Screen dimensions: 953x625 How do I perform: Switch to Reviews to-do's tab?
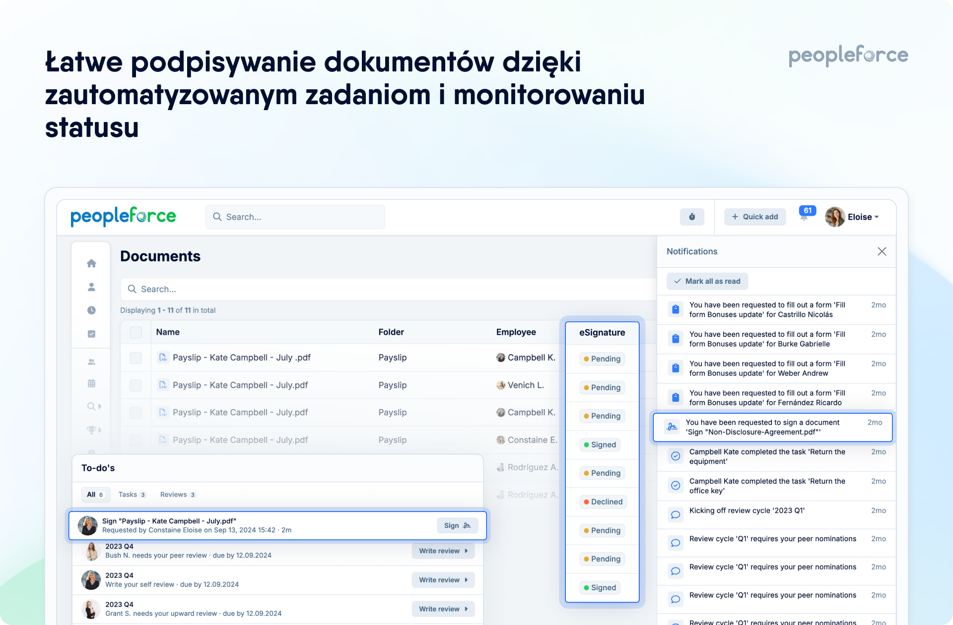click(178, 495)
